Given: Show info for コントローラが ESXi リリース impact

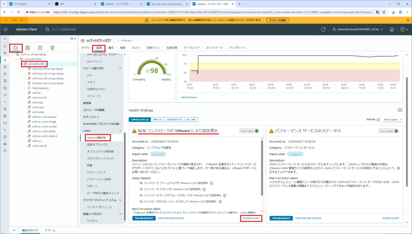Looking at the screenshot, I should [220, 201].
